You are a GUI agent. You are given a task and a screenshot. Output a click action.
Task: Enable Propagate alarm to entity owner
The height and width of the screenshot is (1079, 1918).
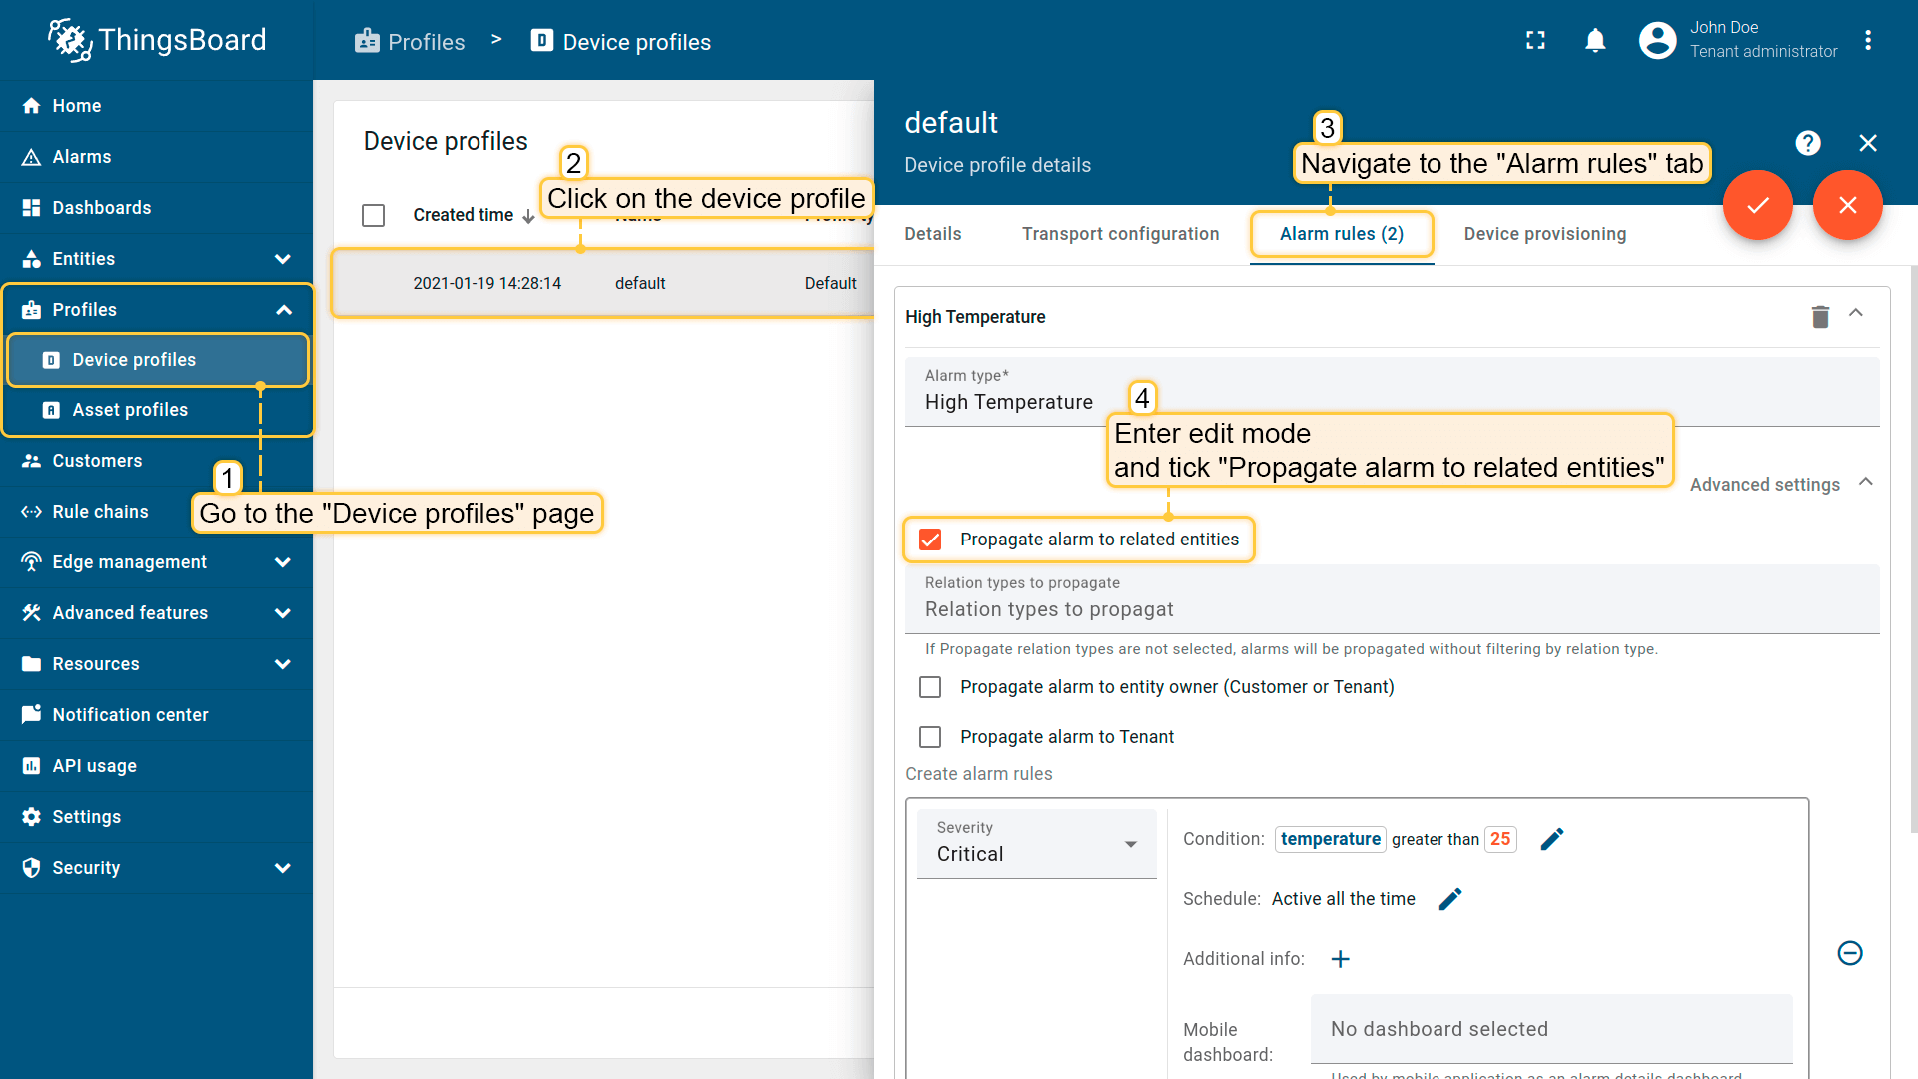(x=930, y=687)
